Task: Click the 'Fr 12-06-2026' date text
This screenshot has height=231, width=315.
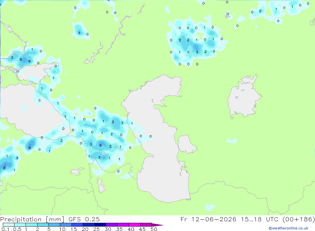Action: [x=208, y=219]
